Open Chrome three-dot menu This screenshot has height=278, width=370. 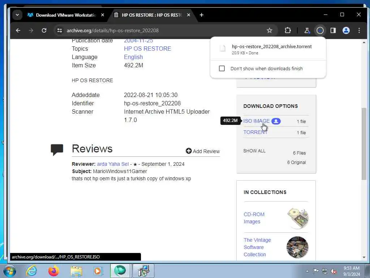point(359,30)
